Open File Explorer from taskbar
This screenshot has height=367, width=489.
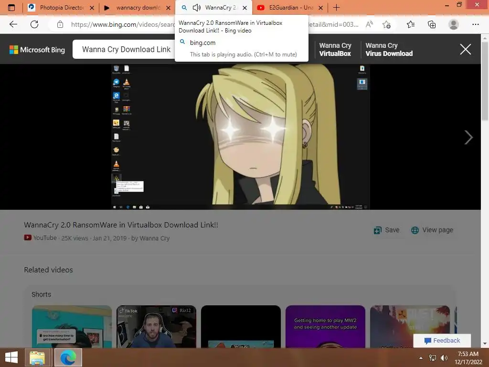[37, 357]
